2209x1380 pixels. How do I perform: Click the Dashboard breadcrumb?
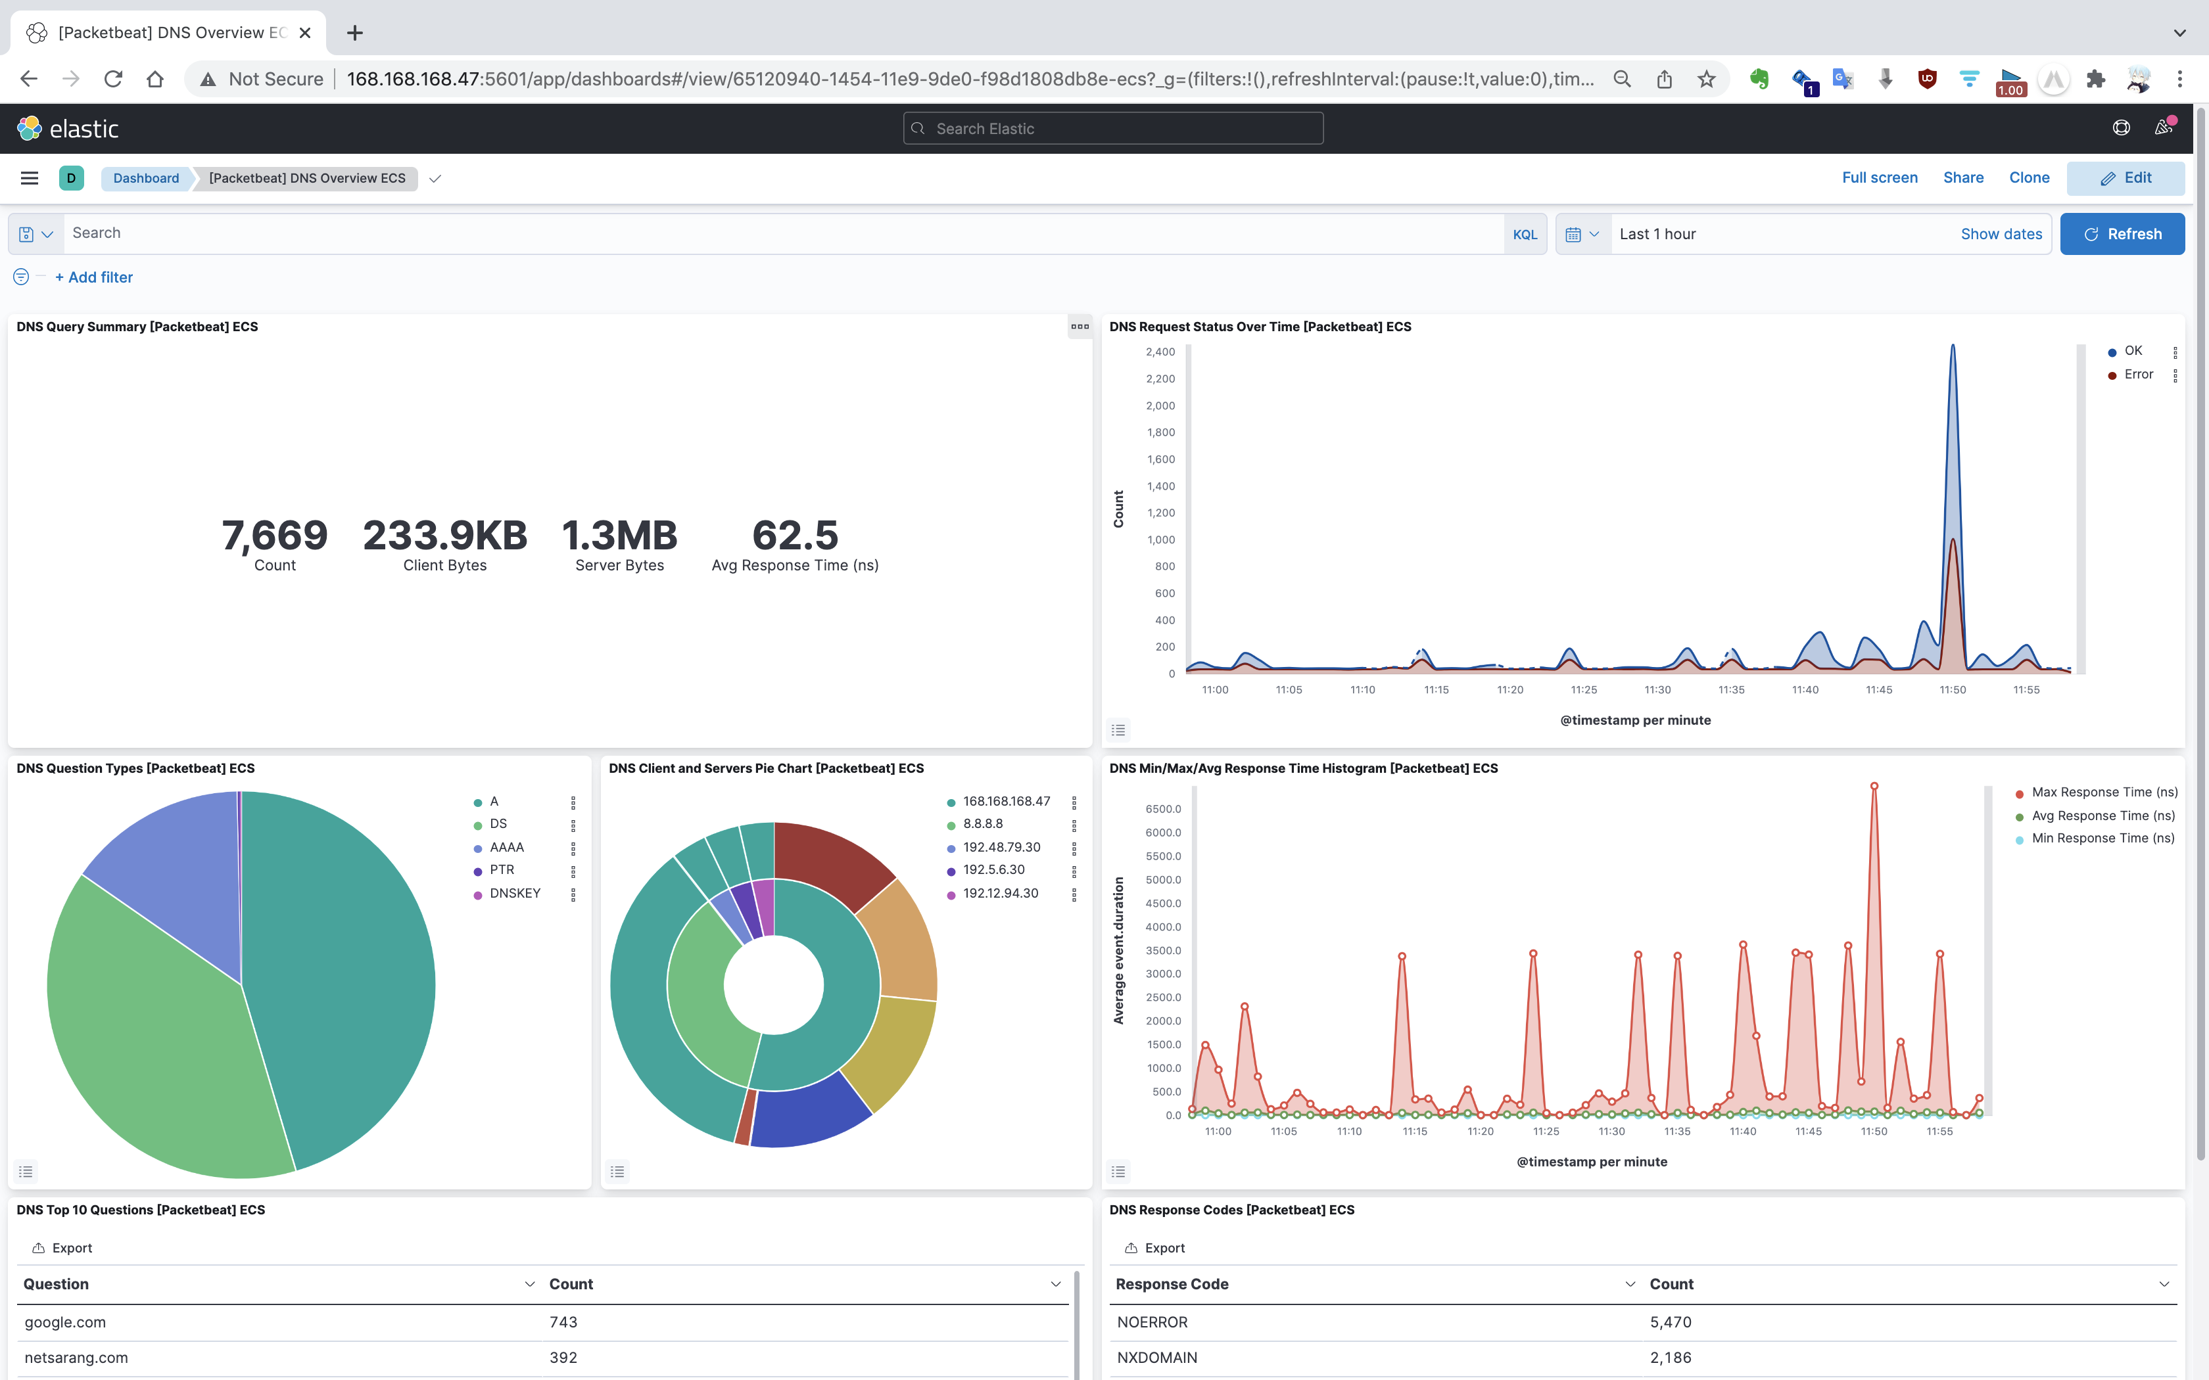point(146,178)
